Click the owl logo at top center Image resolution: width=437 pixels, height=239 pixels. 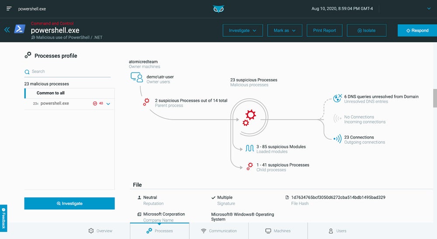pyautogui.click(x=218, y=9)
